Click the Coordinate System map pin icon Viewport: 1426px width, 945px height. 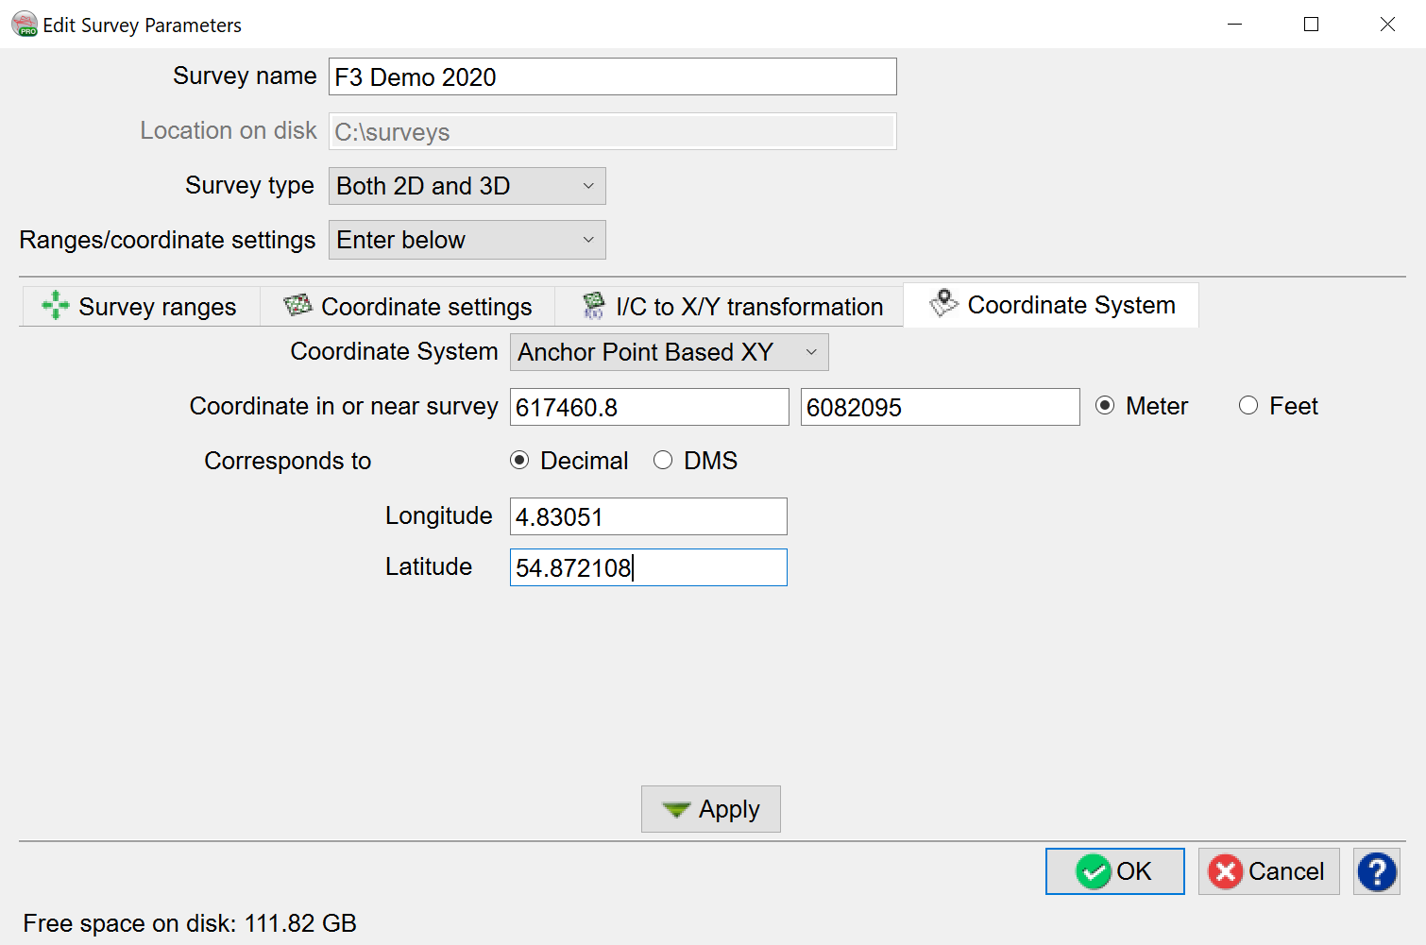pos(943,303)
